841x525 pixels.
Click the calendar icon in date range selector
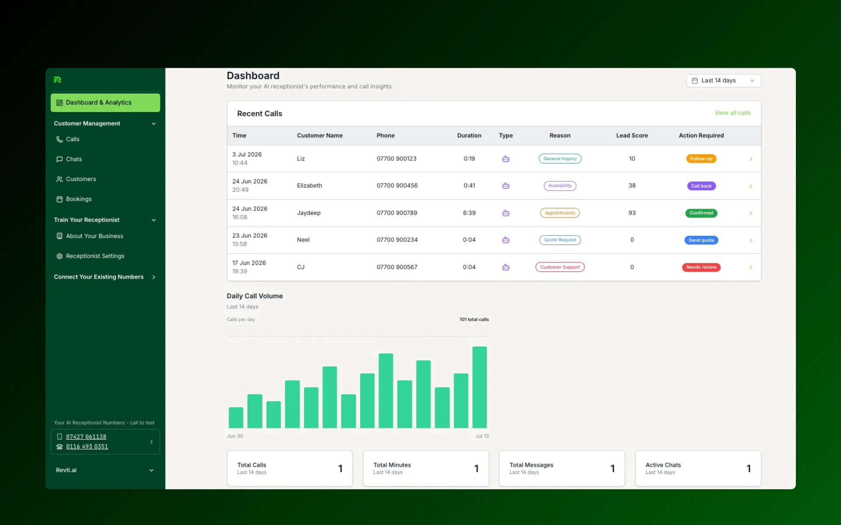click(695, 80)
